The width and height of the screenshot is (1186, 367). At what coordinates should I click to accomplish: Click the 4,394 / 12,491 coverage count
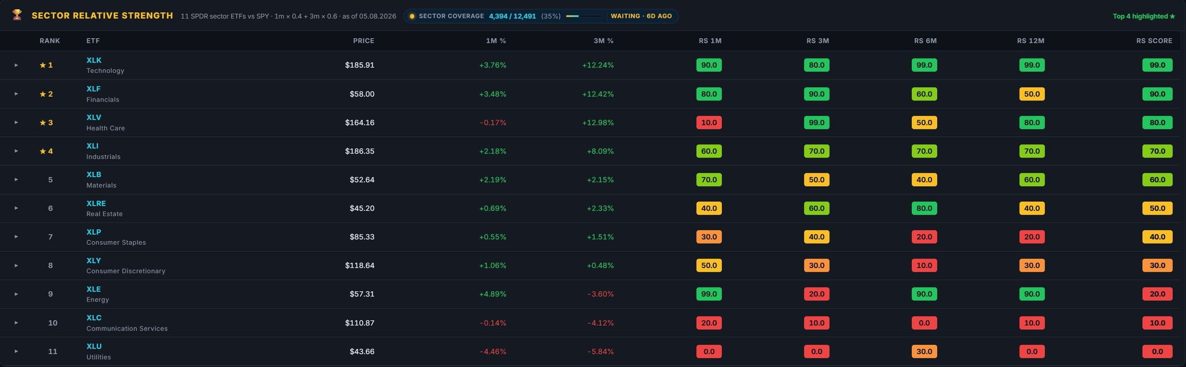tap(512, 16)
